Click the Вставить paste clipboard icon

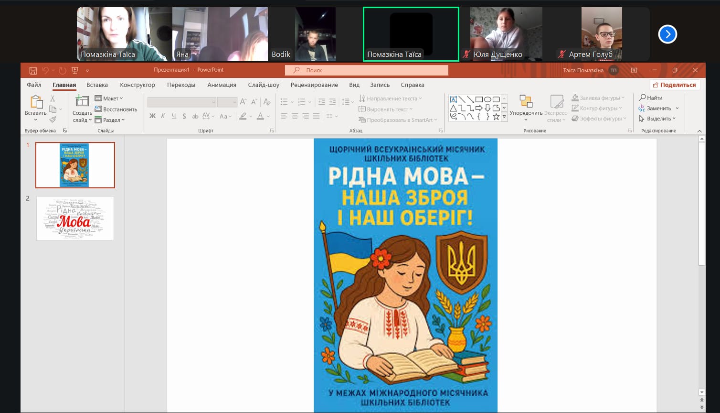point(36,102)
